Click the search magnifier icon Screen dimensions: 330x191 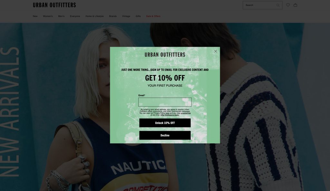click(278, 5)
